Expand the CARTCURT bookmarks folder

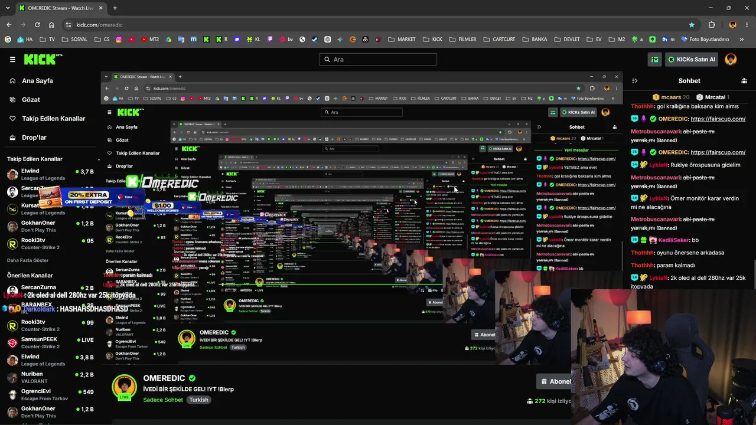[x=499, y=40]
